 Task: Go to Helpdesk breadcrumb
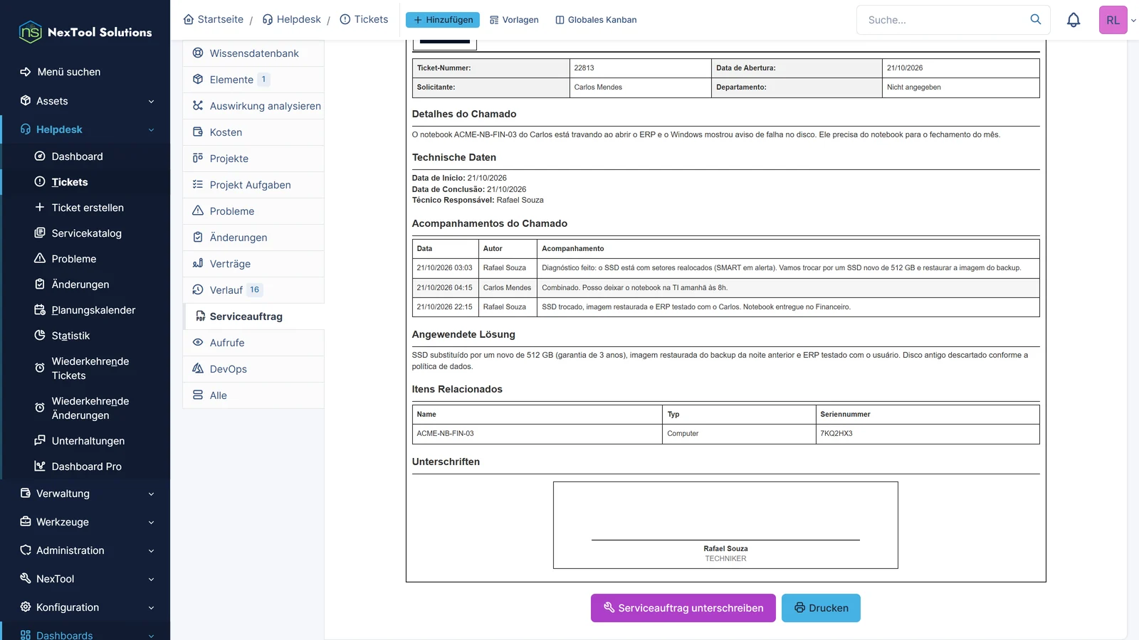[x=292, y=20]
